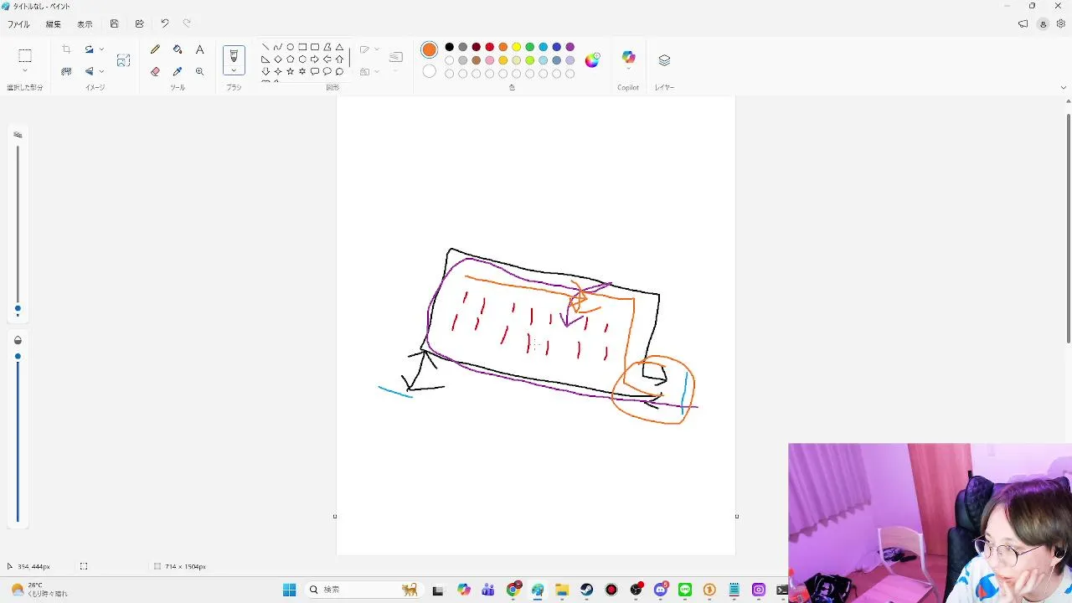Choose the Right arrow shape
Image resolution: width=1072 pixels, height=603 pixels.
coord(315,59)
